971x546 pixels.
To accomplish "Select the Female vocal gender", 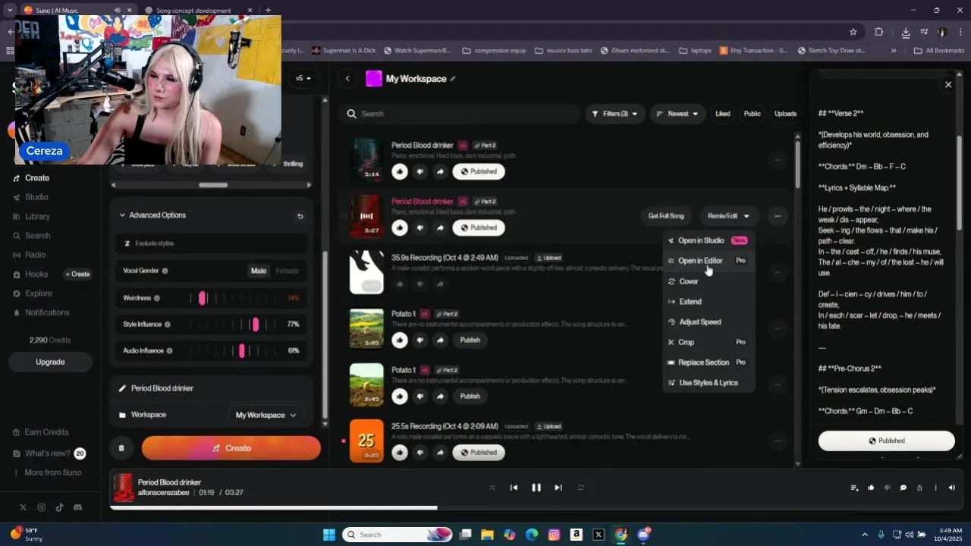I will 287,271.
